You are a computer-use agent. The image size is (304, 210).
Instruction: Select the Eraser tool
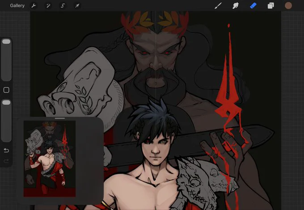(253, 6)
